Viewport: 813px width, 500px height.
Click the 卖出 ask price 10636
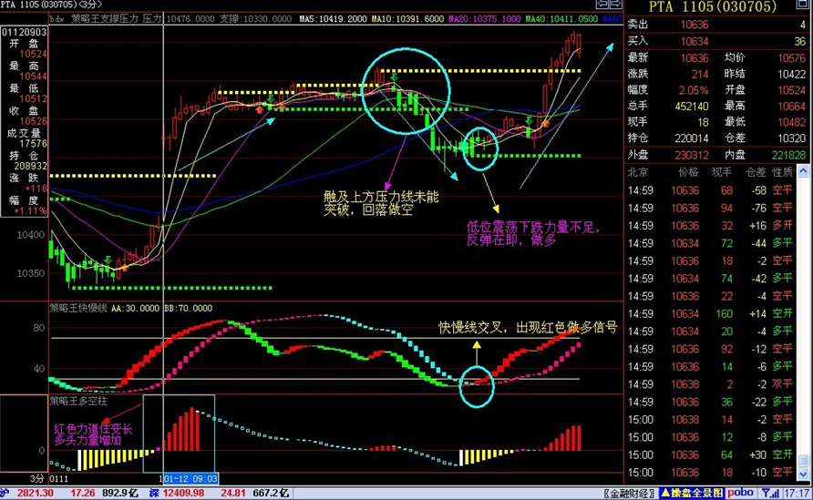click(x=695, y=25)
